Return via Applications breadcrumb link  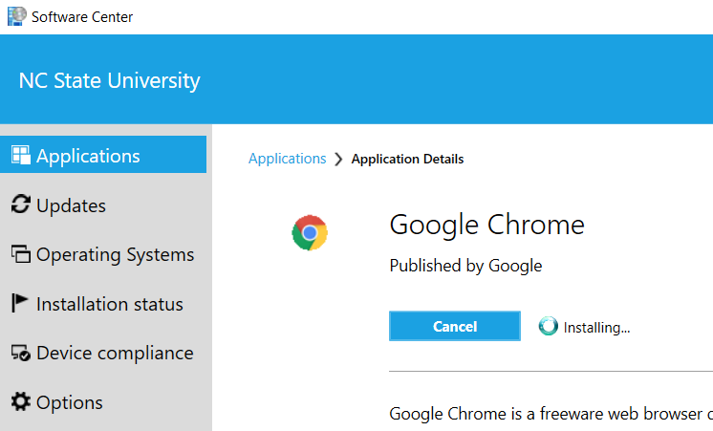(x=287, y=159)
